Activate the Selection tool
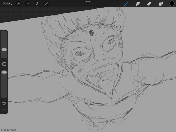The image size is (176, 132). tap(37, 4)
